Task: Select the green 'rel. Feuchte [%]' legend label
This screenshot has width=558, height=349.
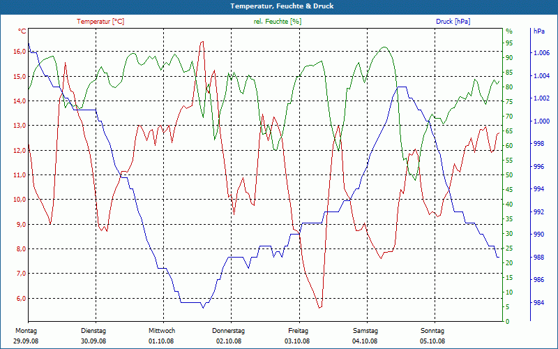Action: [278, 22]
